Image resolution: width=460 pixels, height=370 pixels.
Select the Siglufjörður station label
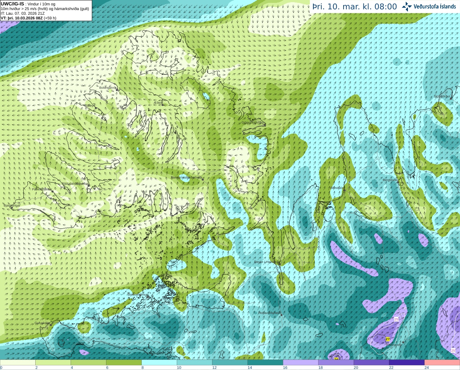[x=442, y=96]
